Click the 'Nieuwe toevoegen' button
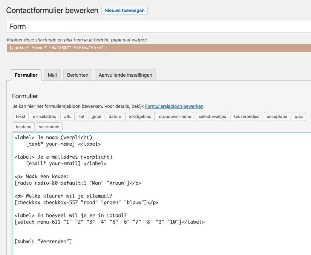This screenshot has width=311, height=255. (125, 10)
